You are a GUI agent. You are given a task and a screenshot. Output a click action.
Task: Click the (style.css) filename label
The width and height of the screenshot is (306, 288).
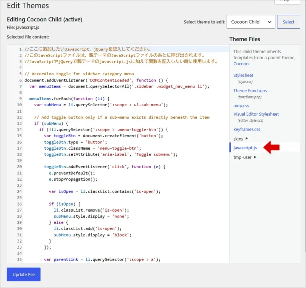(245, 82)
